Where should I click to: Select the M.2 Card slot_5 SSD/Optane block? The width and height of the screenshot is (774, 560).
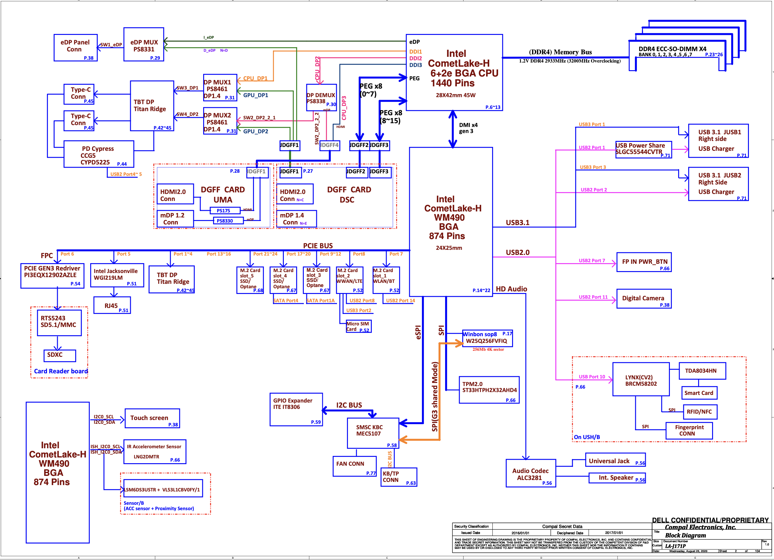pyautogui.click(x=250, y=280)
